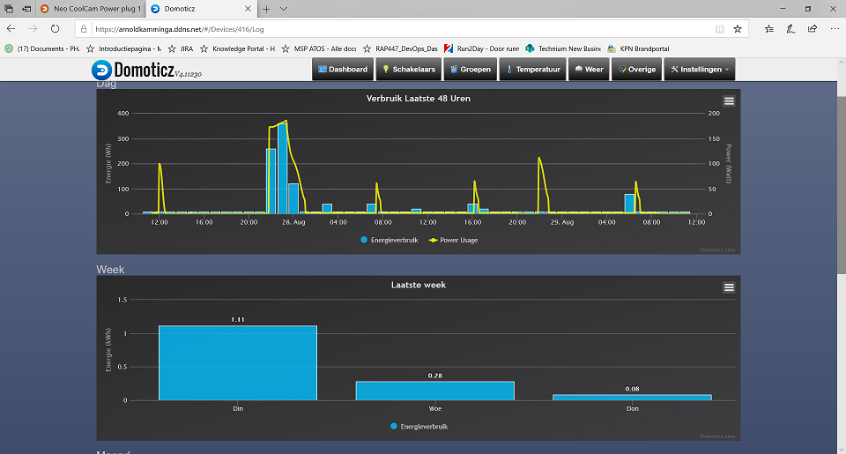Go to the Groepen page

pos(471,69)
